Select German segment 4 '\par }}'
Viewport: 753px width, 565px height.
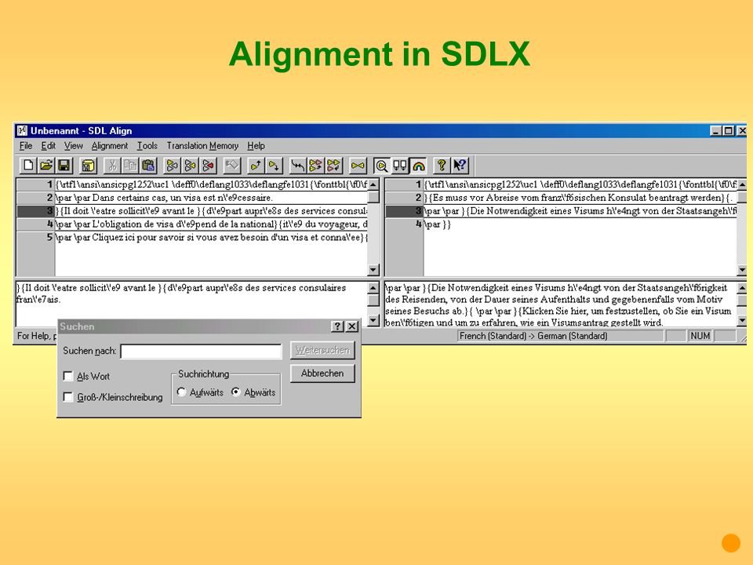pos(580,224)
